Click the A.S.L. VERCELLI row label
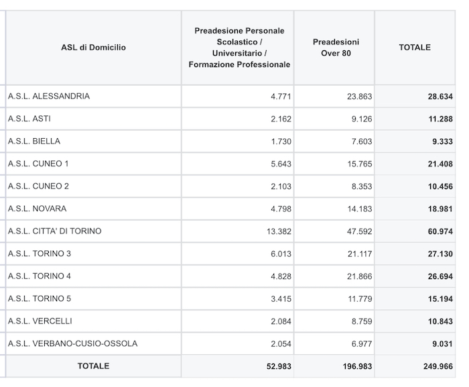The width and height of the screenshot is (469, 387). [40, 321]
